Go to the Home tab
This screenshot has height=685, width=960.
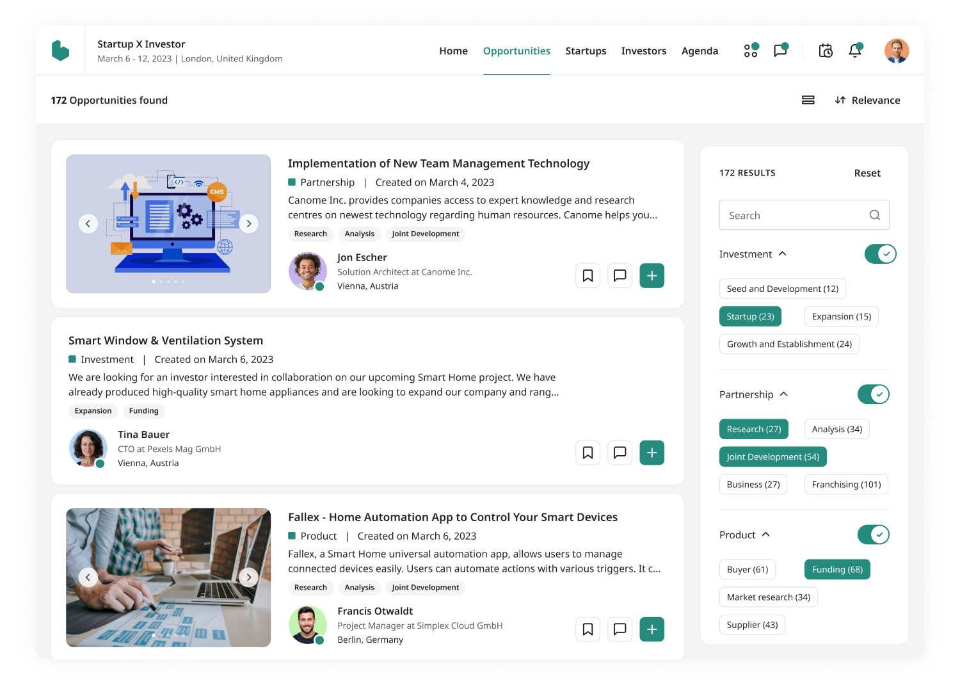[x=453, y=51]
